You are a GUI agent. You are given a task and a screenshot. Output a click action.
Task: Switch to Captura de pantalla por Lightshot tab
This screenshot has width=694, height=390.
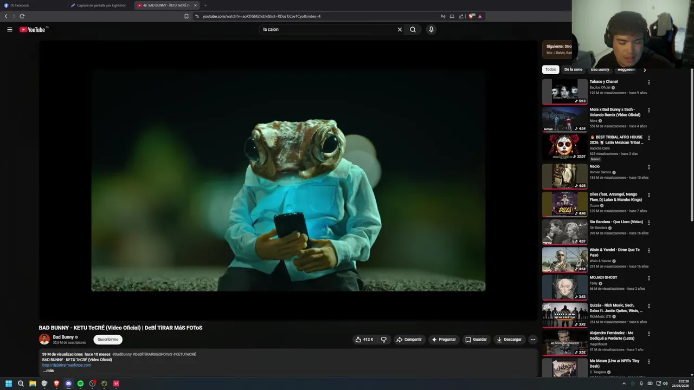click(x=100, y=5)
